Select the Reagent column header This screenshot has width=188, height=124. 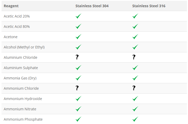point(11,6)
